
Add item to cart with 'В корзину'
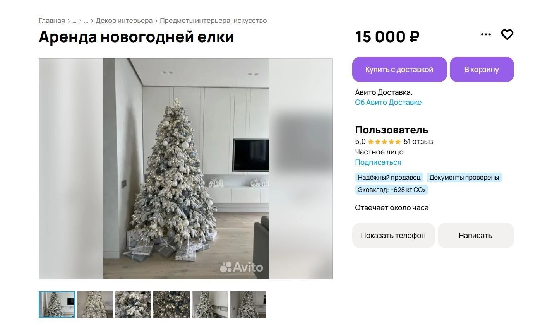click(482, 70)
